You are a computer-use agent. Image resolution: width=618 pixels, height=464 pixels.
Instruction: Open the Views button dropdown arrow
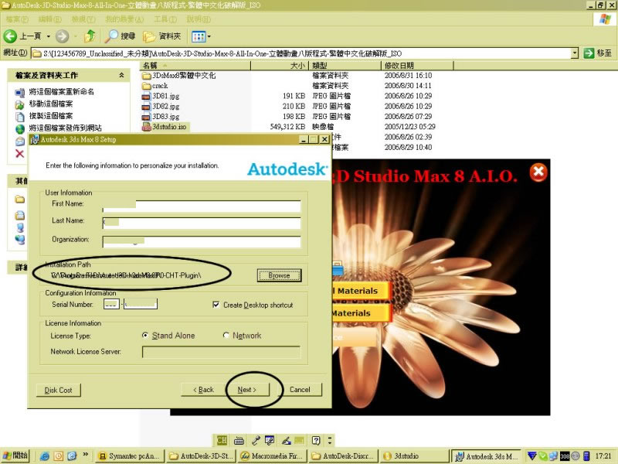209,36
